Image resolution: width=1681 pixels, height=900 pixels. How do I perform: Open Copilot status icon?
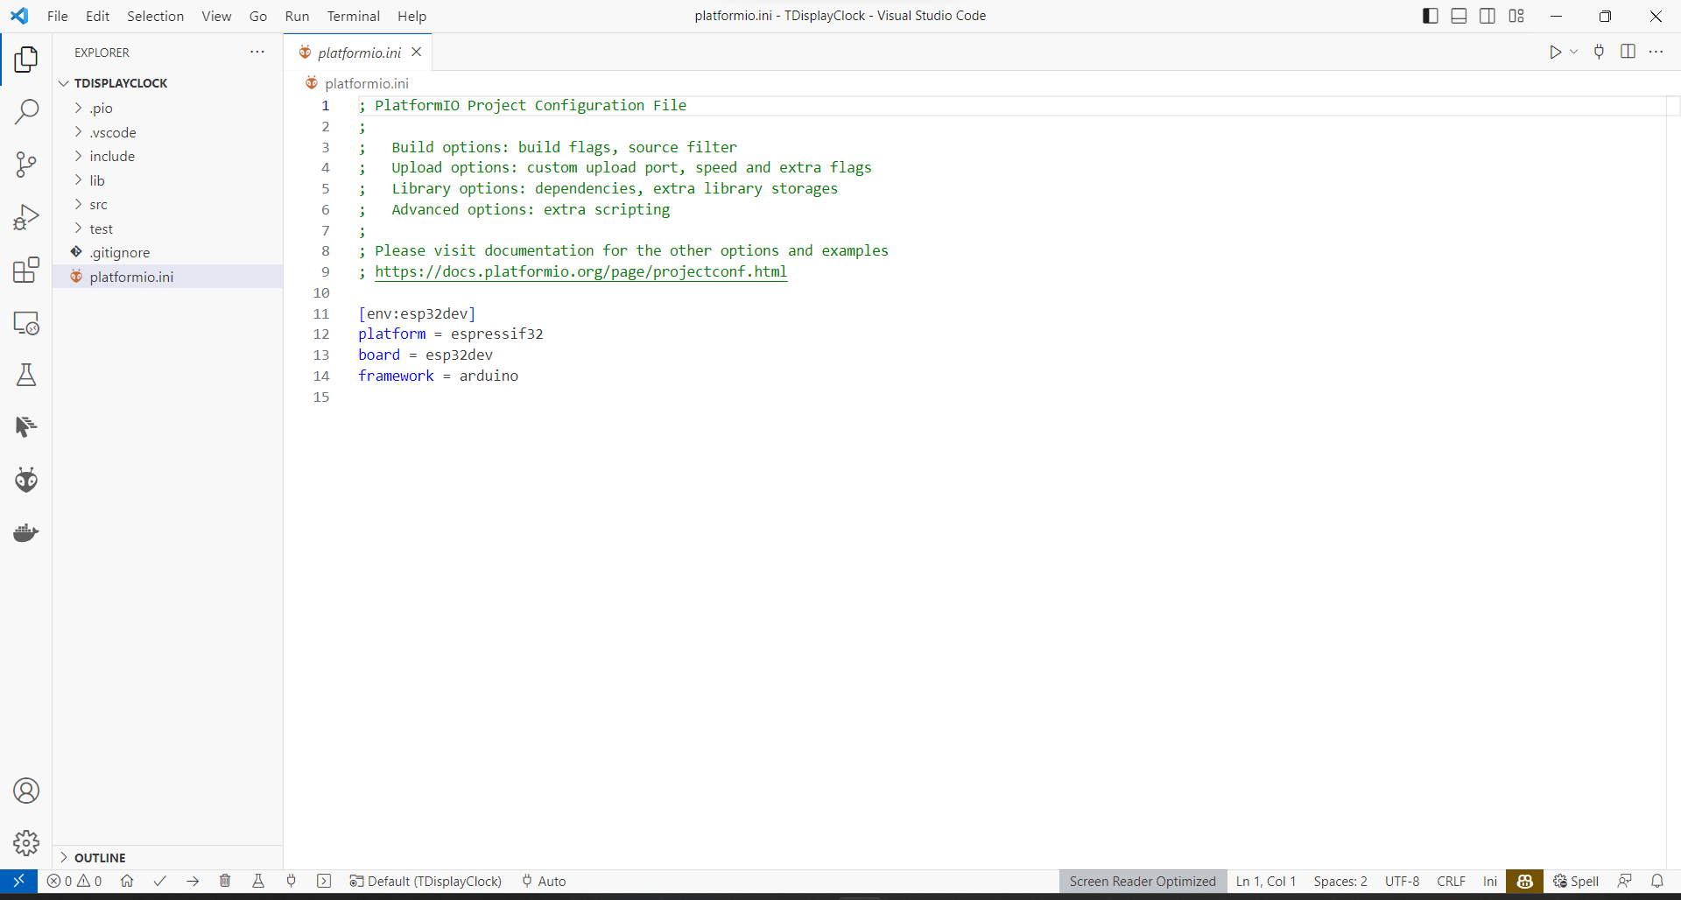1524,881
